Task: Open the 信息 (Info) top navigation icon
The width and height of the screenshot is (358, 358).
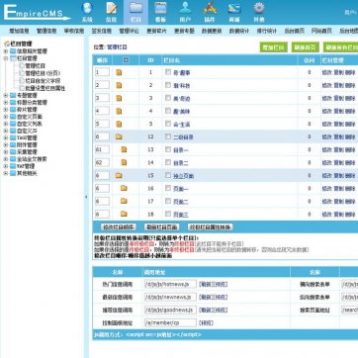Action: [x=112, y=12]
